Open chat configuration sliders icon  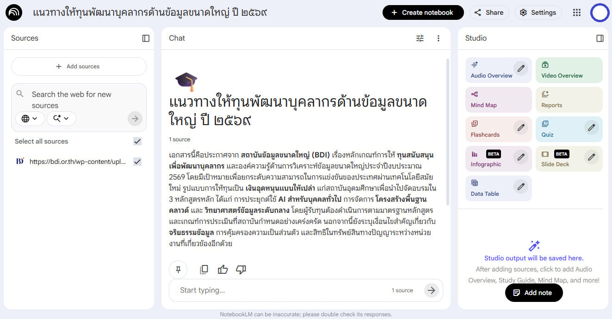420,38
